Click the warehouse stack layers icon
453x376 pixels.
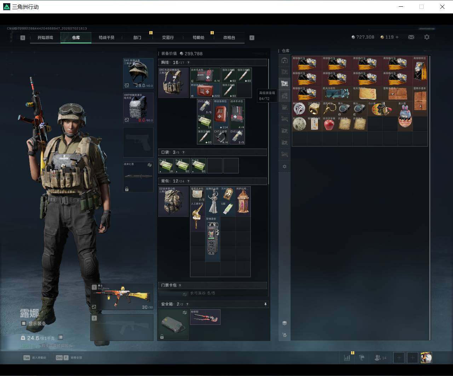(x=285, y=323)
